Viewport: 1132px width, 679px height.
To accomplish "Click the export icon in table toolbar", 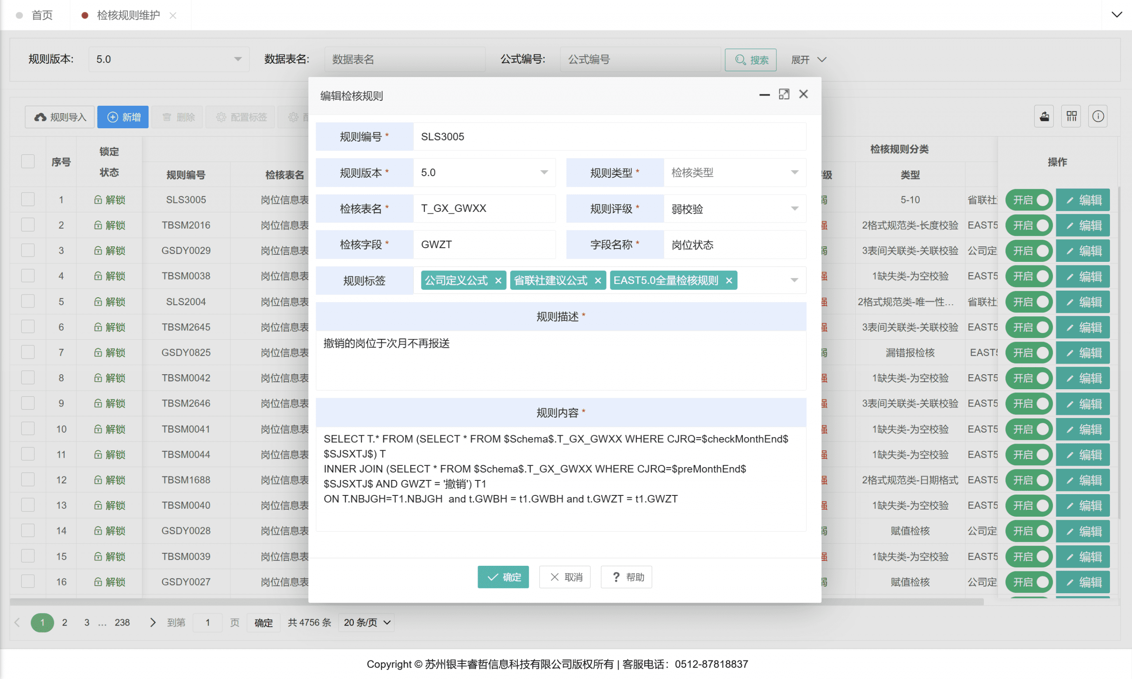I will coord(1044,117).
